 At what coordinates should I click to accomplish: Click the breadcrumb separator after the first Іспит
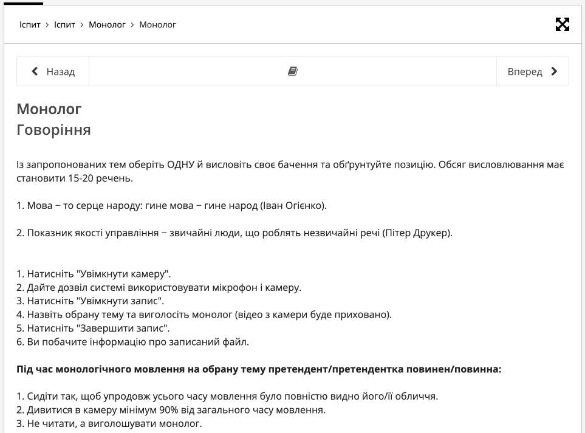tap(47, 25)
